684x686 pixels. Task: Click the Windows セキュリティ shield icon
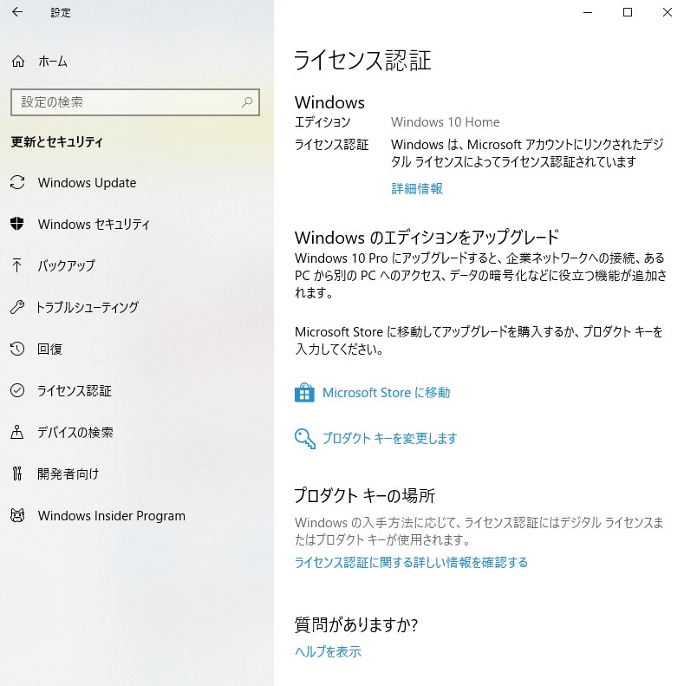(x=17, y=225)
